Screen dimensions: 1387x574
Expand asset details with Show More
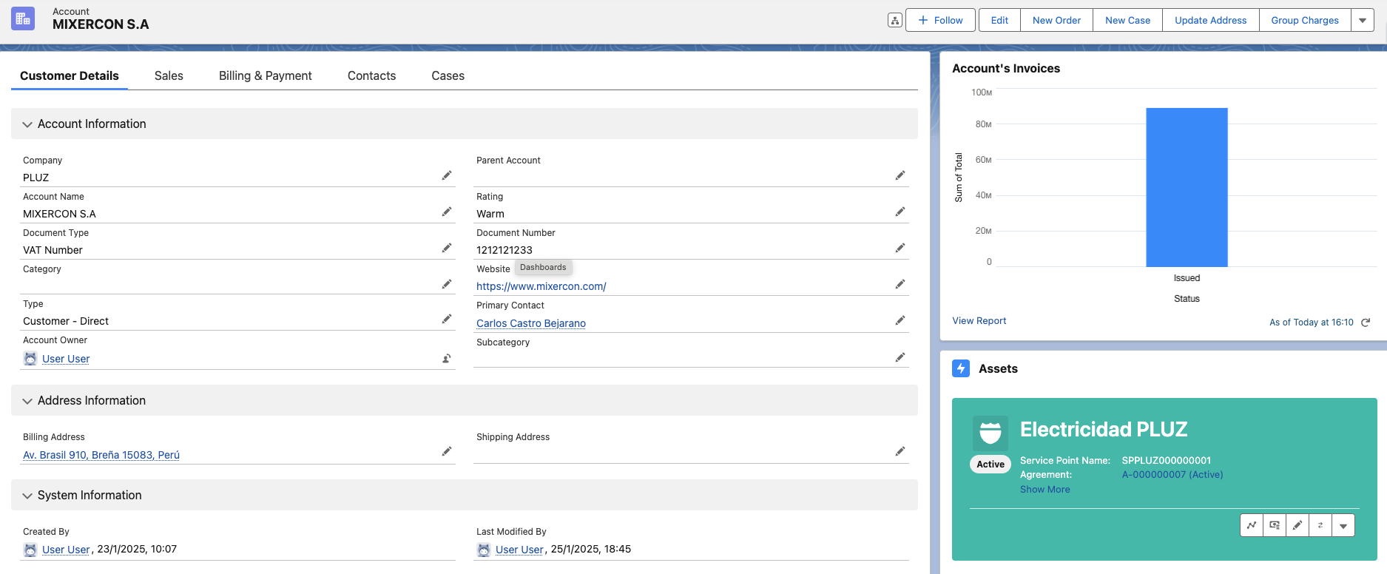tap(1045, 490)
